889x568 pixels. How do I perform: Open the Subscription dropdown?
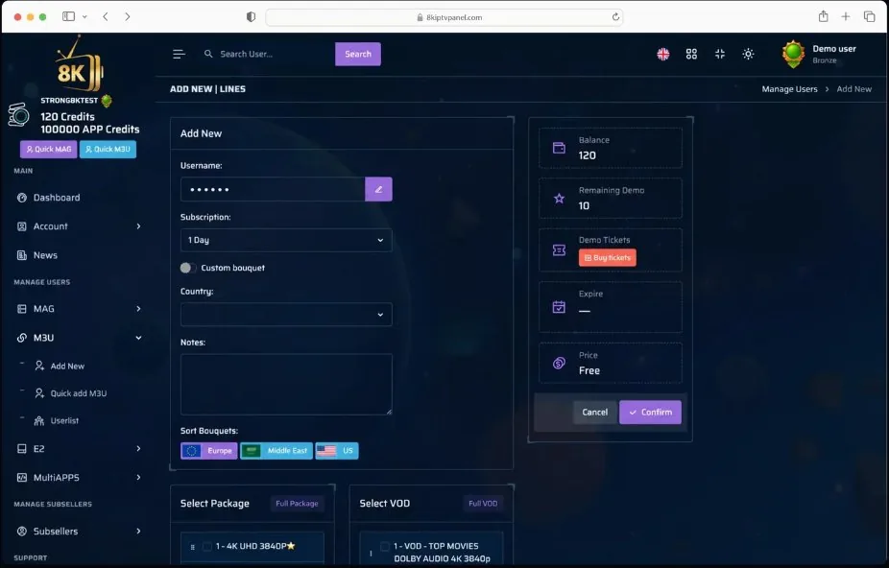tap(286, 241)
